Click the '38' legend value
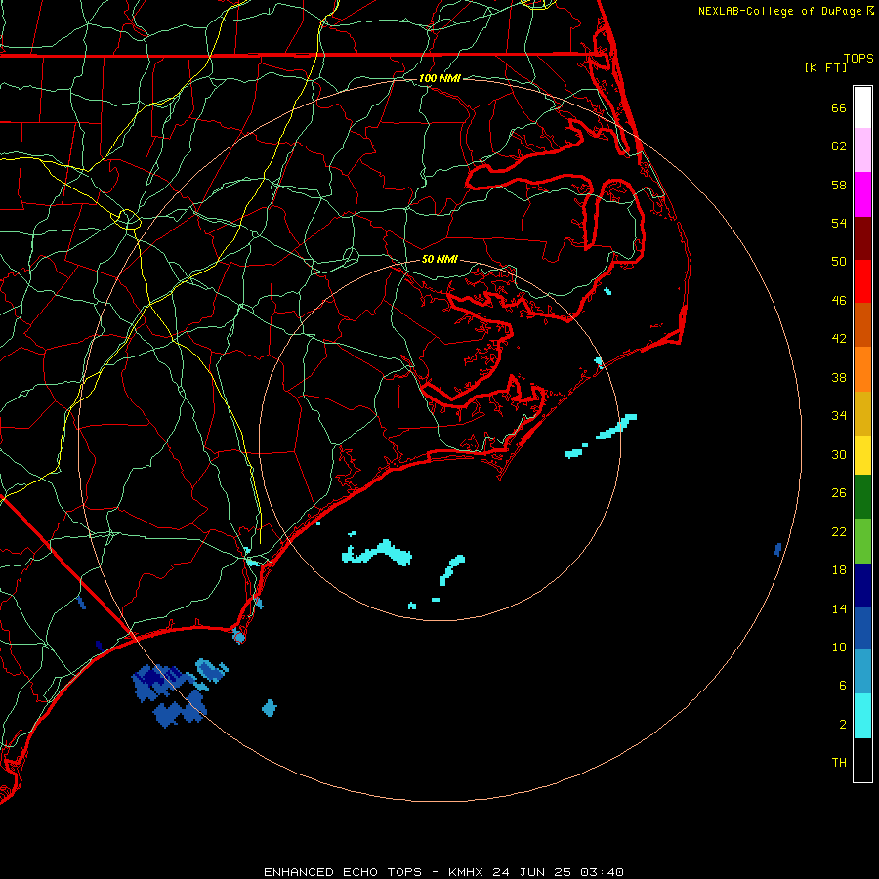 click(x=839, y=378)
